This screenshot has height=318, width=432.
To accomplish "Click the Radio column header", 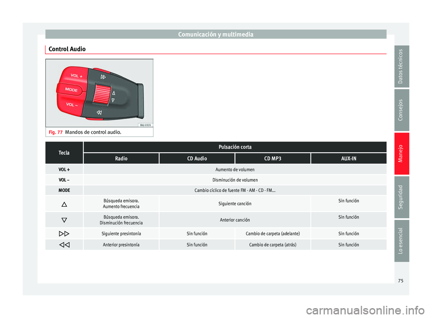I will coord(121,159).
